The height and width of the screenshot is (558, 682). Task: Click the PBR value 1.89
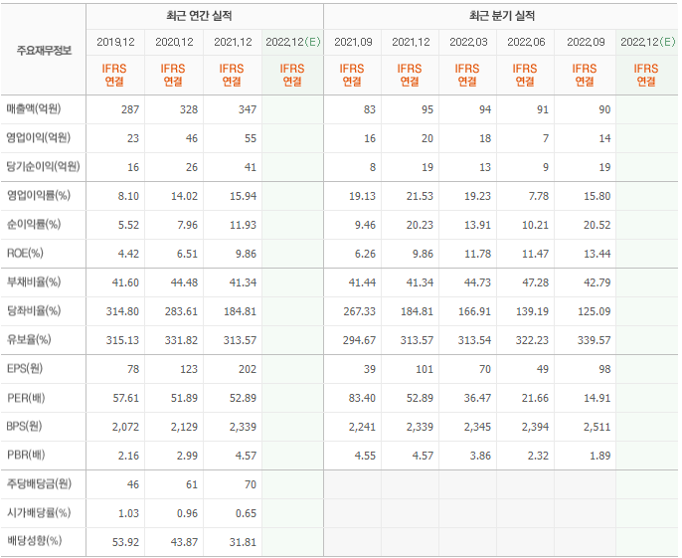pyautogui.click(x=599, y=456)
